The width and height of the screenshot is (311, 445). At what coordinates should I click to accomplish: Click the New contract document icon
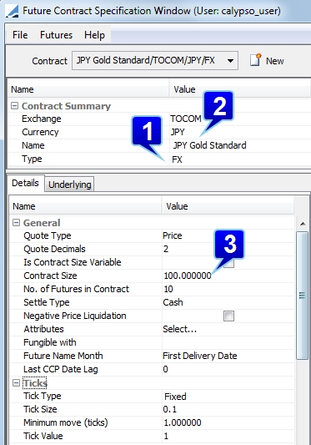pos(256,60)
